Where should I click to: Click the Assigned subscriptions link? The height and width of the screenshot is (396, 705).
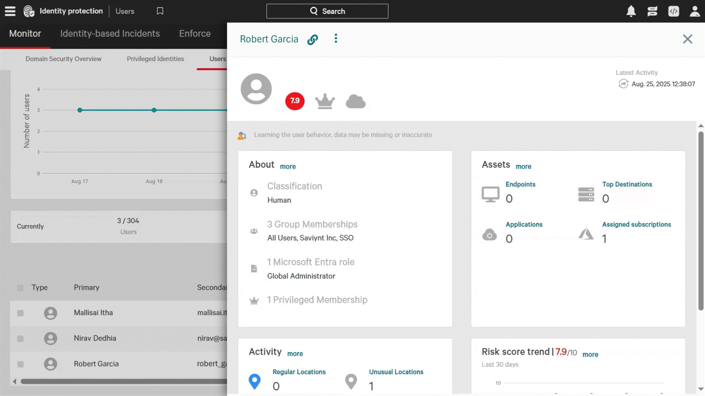click(x=636, y=224)
